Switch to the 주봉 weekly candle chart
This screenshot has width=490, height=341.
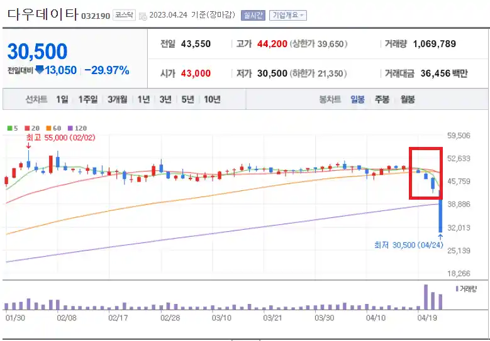382,99
